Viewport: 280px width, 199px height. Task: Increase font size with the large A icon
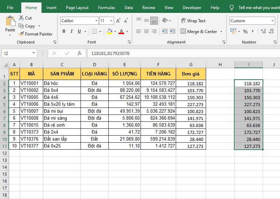[x=118, y=21]
